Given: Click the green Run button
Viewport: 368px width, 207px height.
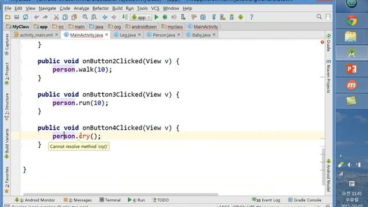Looking at the screenshot, I should coord(156,17).
